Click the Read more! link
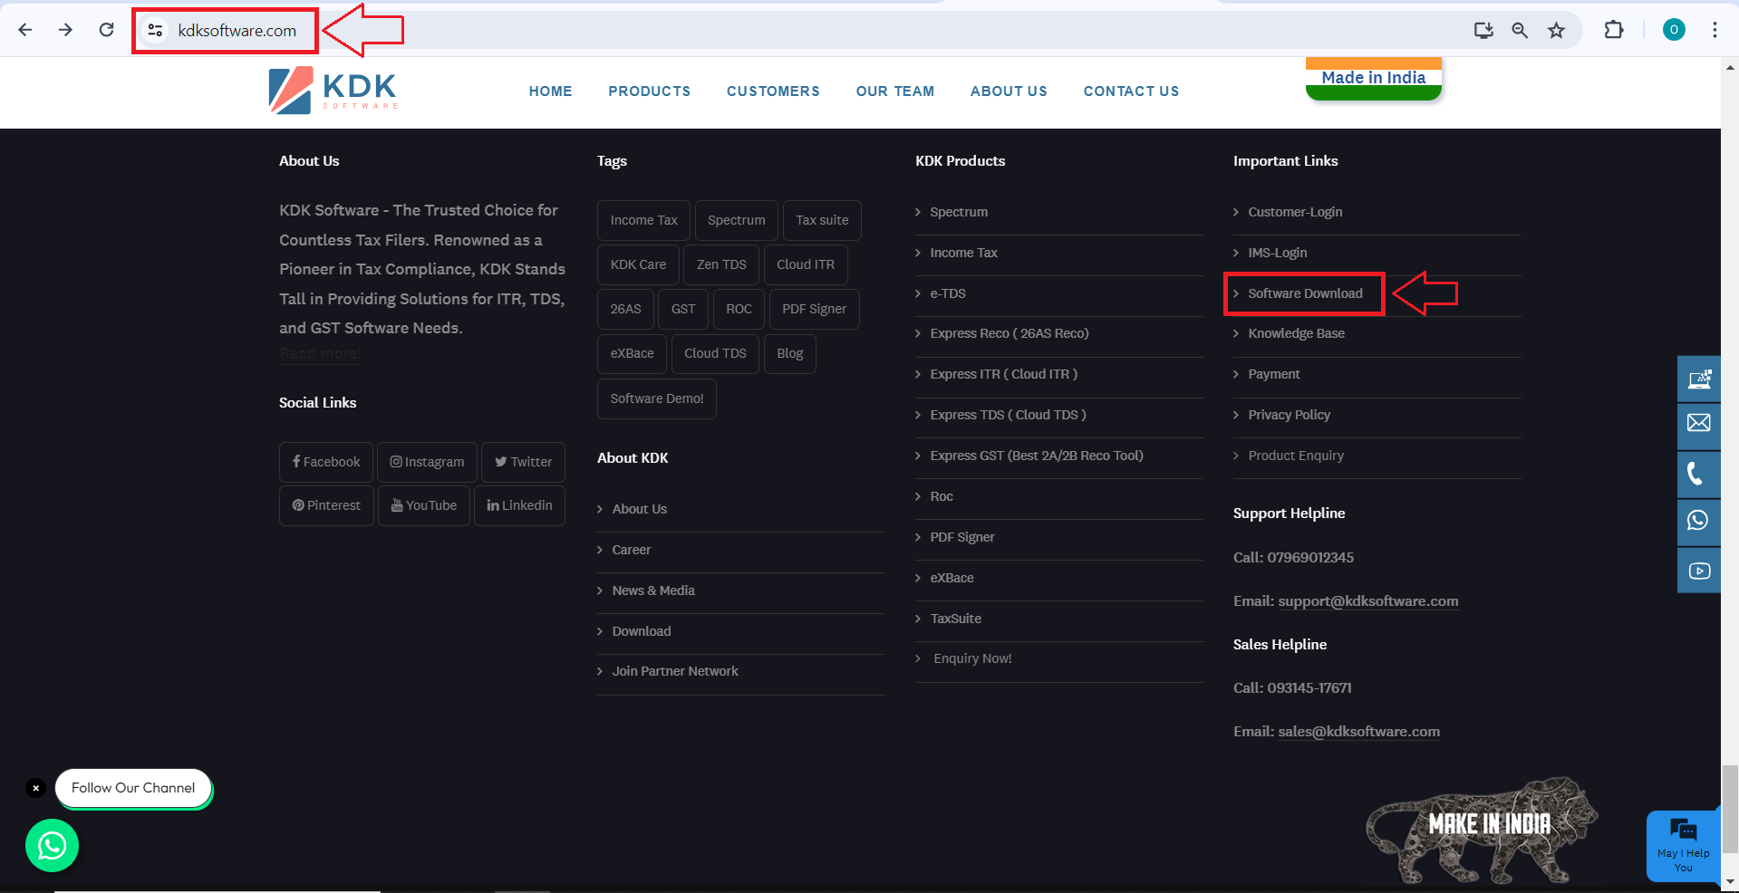The height and width of the screenshot is (893, 1739). coord(320,353)
